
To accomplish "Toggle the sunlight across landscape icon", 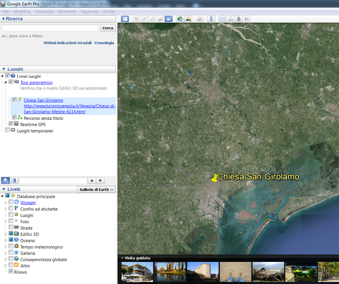I will click(x=188, y=19).
